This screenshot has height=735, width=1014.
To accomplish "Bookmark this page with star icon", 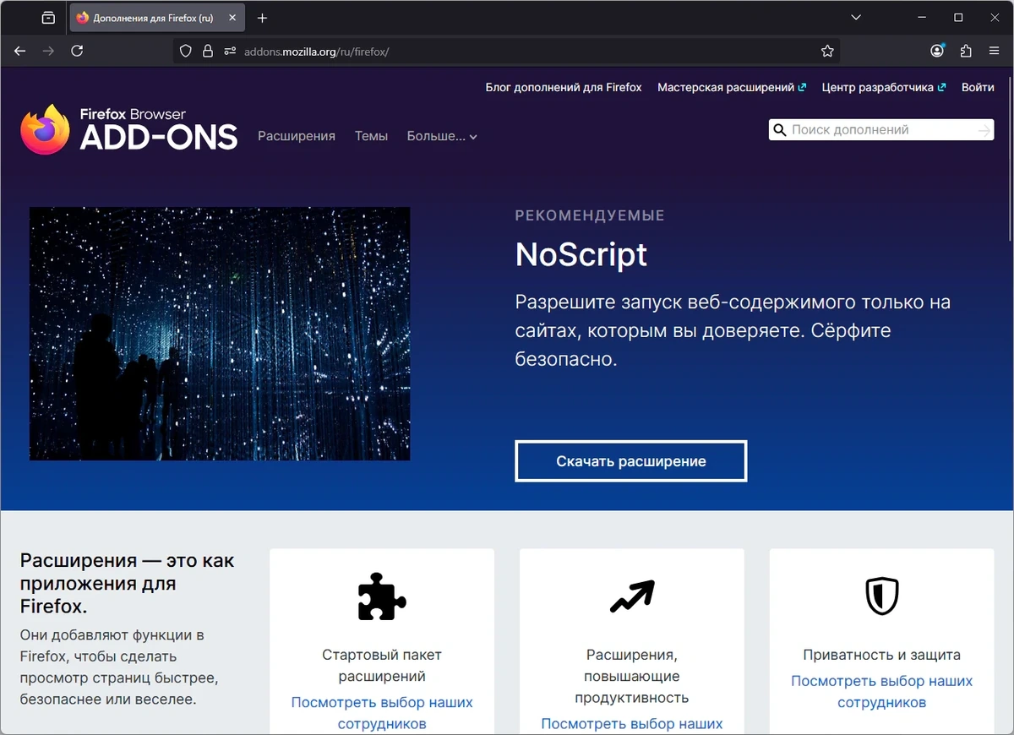I will click(x=827, y=52).
